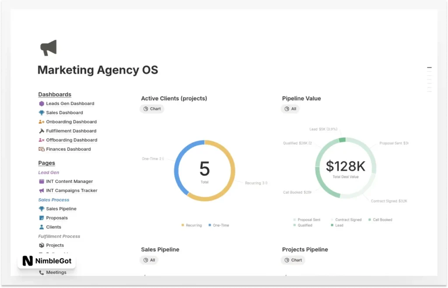Click the Proposals document icon

tap(42, 218)
